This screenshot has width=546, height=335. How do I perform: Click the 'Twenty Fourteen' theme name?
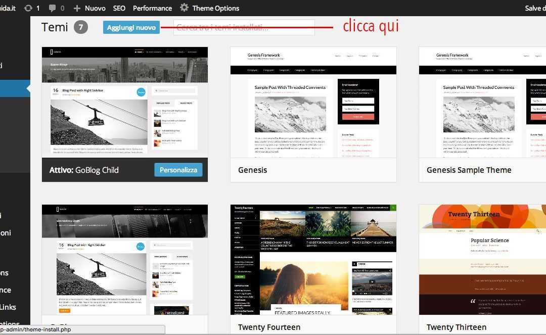[269, 327]
